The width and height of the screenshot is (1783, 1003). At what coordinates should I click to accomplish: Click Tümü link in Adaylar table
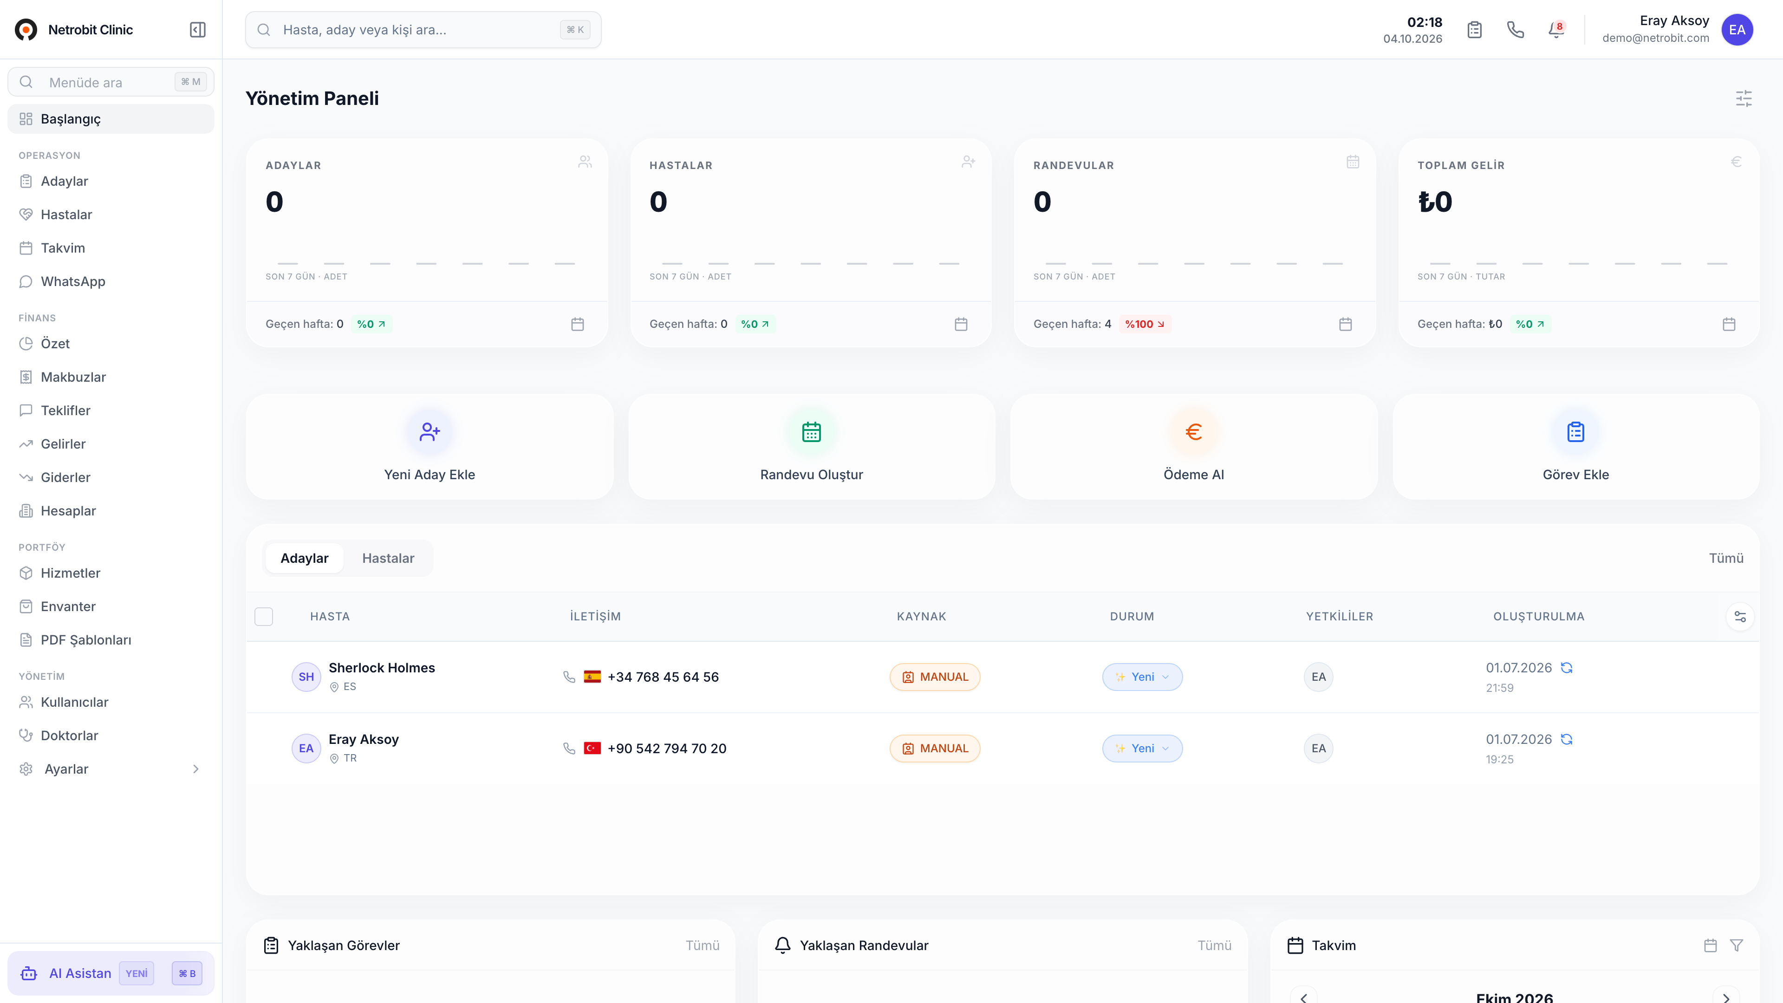tap(1725, 558)
